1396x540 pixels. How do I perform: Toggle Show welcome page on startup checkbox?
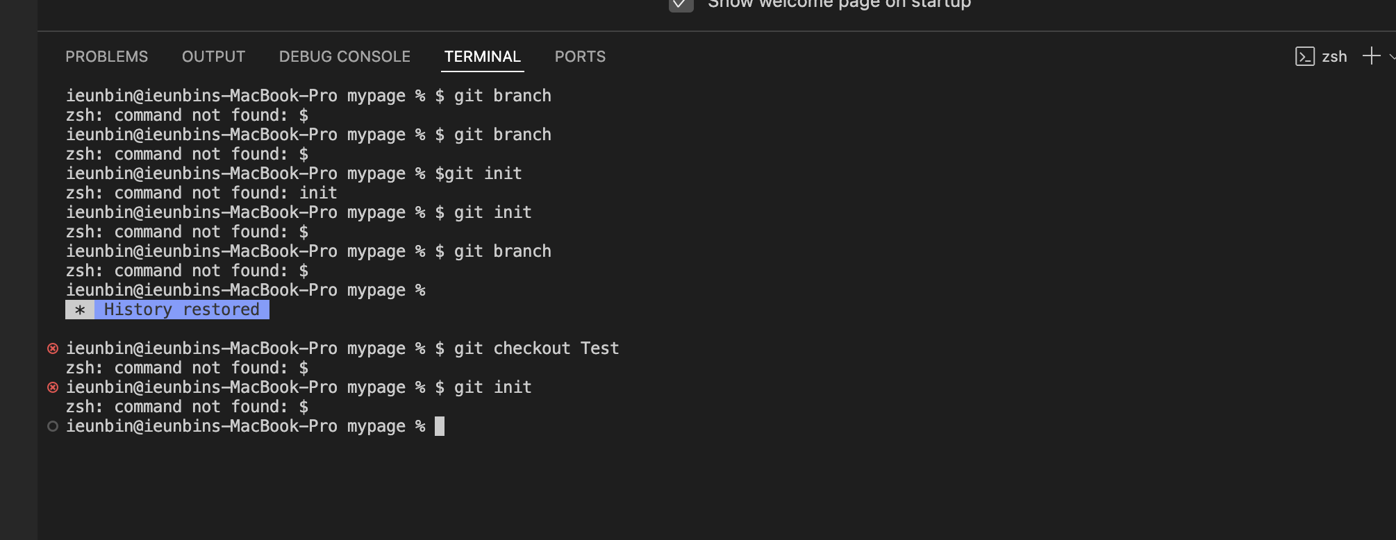tap(681, 4)
